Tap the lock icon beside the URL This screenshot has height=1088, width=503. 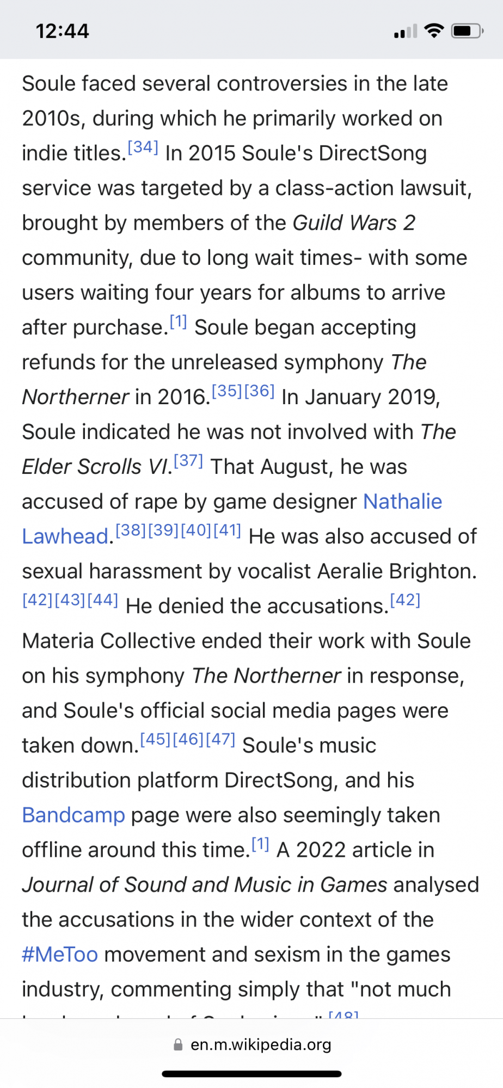(x=178, y=1044)
